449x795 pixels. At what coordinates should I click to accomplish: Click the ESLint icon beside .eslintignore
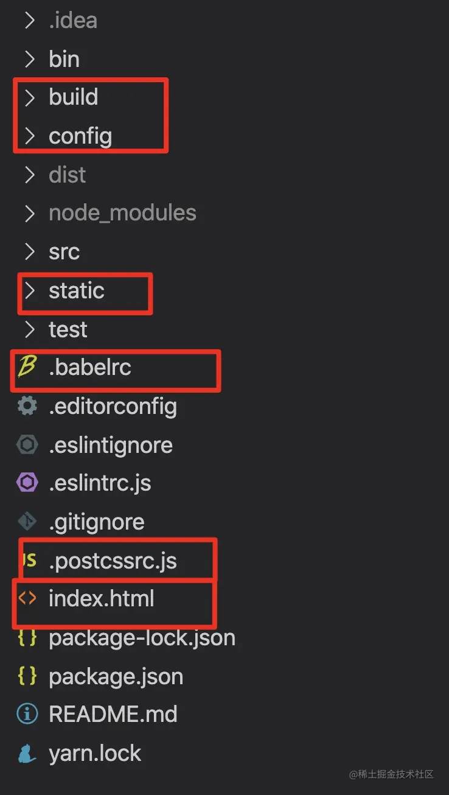[27, 445]
